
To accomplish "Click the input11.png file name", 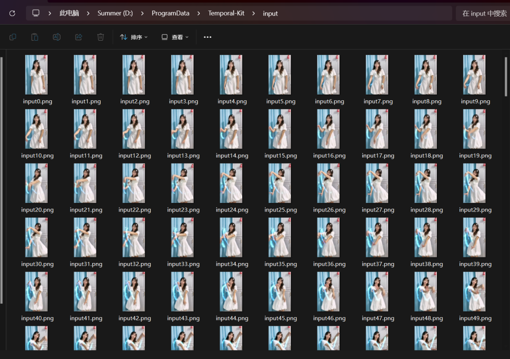I will 86,156.
